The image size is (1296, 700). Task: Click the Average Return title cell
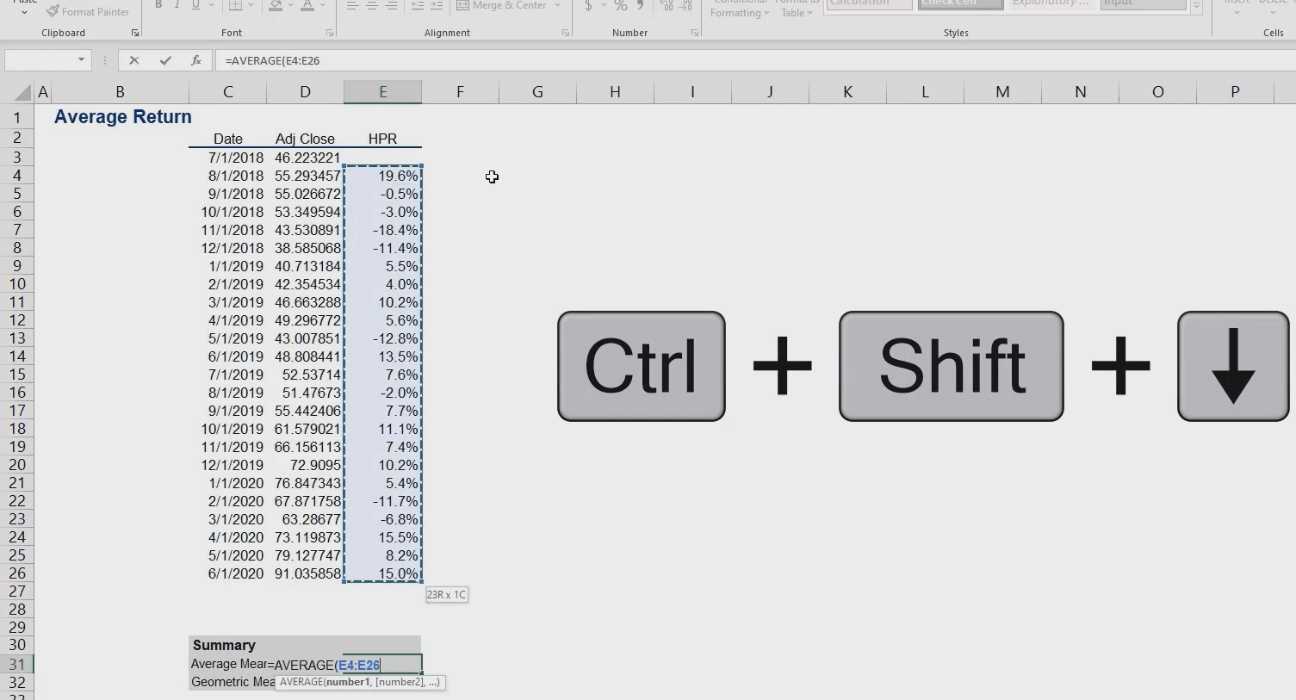pos(122,117)
